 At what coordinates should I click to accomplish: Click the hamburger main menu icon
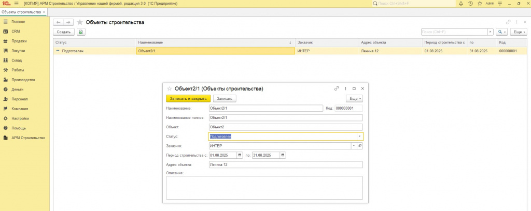[x=16, y=4]
